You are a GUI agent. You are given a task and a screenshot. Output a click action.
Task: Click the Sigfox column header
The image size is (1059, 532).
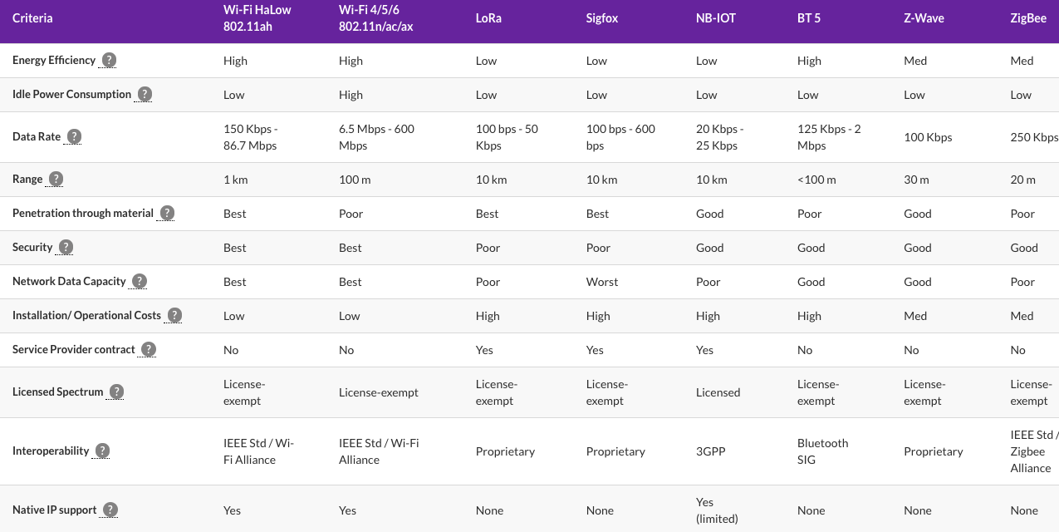tap(602, 18)
